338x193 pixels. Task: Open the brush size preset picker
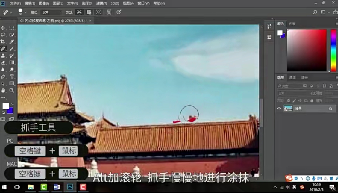coord(25,12)
